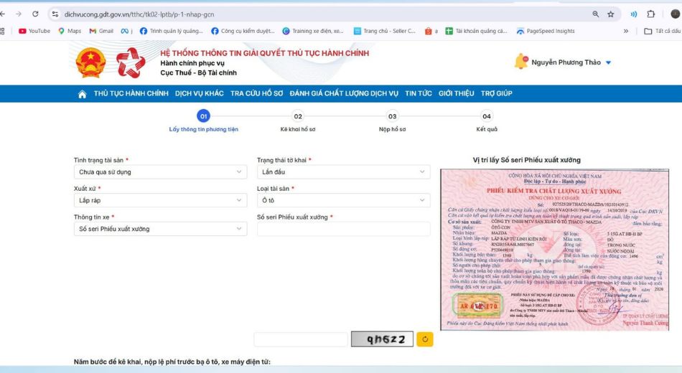The width and height of the screenshot is (682, 373).
Task: Open the Thông tin xe dropdown
Action: [160, 229]
